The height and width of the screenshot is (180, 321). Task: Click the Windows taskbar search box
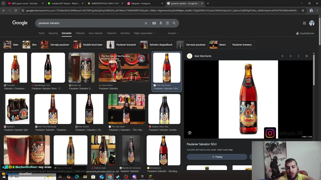click(x=32, y=177)
